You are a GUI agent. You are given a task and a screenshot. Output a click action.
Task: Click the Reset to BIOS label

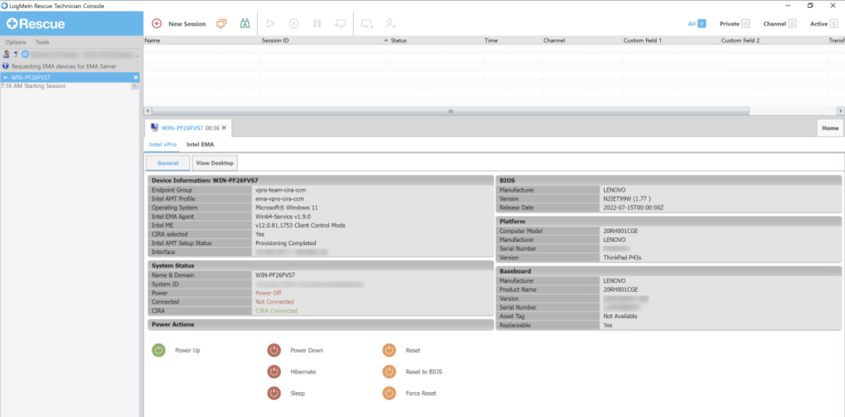click(423, 372)
